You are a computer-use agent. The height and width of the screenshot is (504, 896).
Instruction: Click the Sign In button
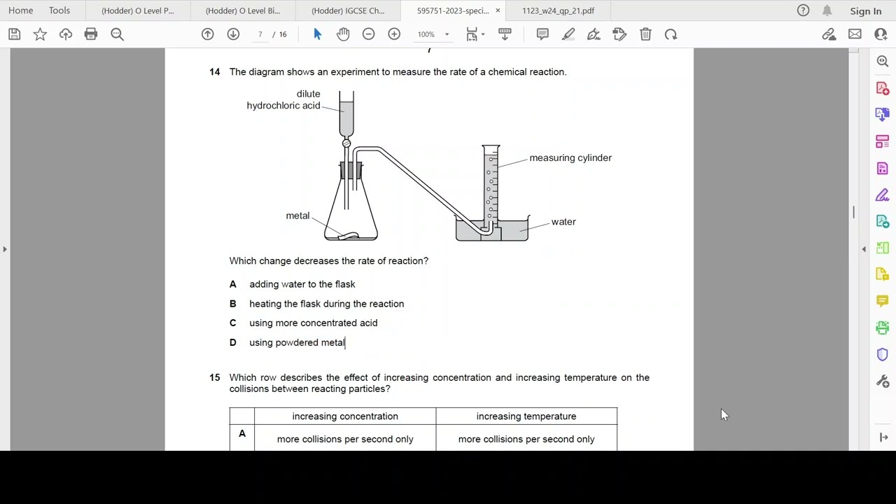tap(866, 10)
